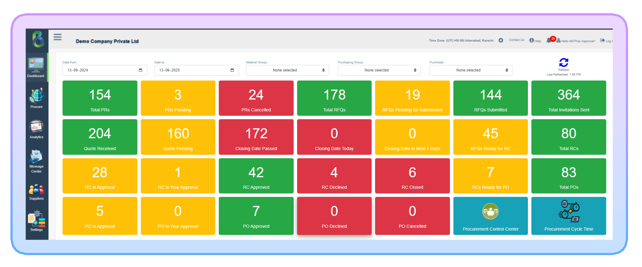
Task: Open Closing Date in Next 7 Days tile
Action: (x=412, y=137)
